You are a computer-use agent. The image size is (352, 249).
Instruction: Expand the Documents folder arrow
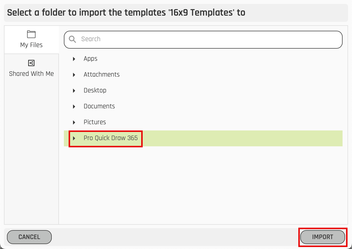74,106
